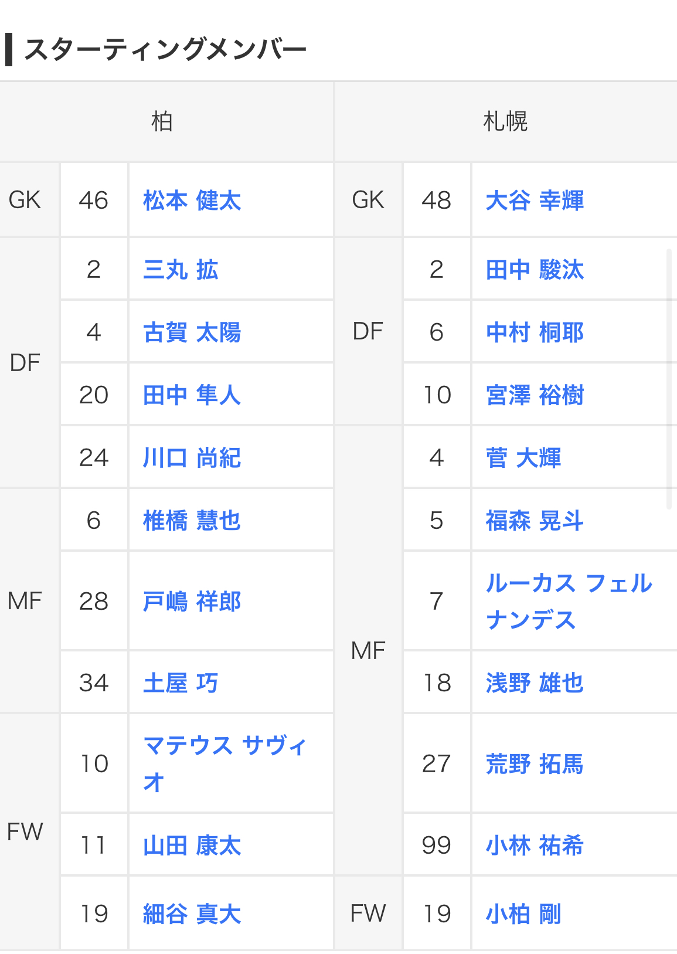Click forward 小柏 剛 player link
Viewport: 677px width, 954px height.
coord(523,914)
